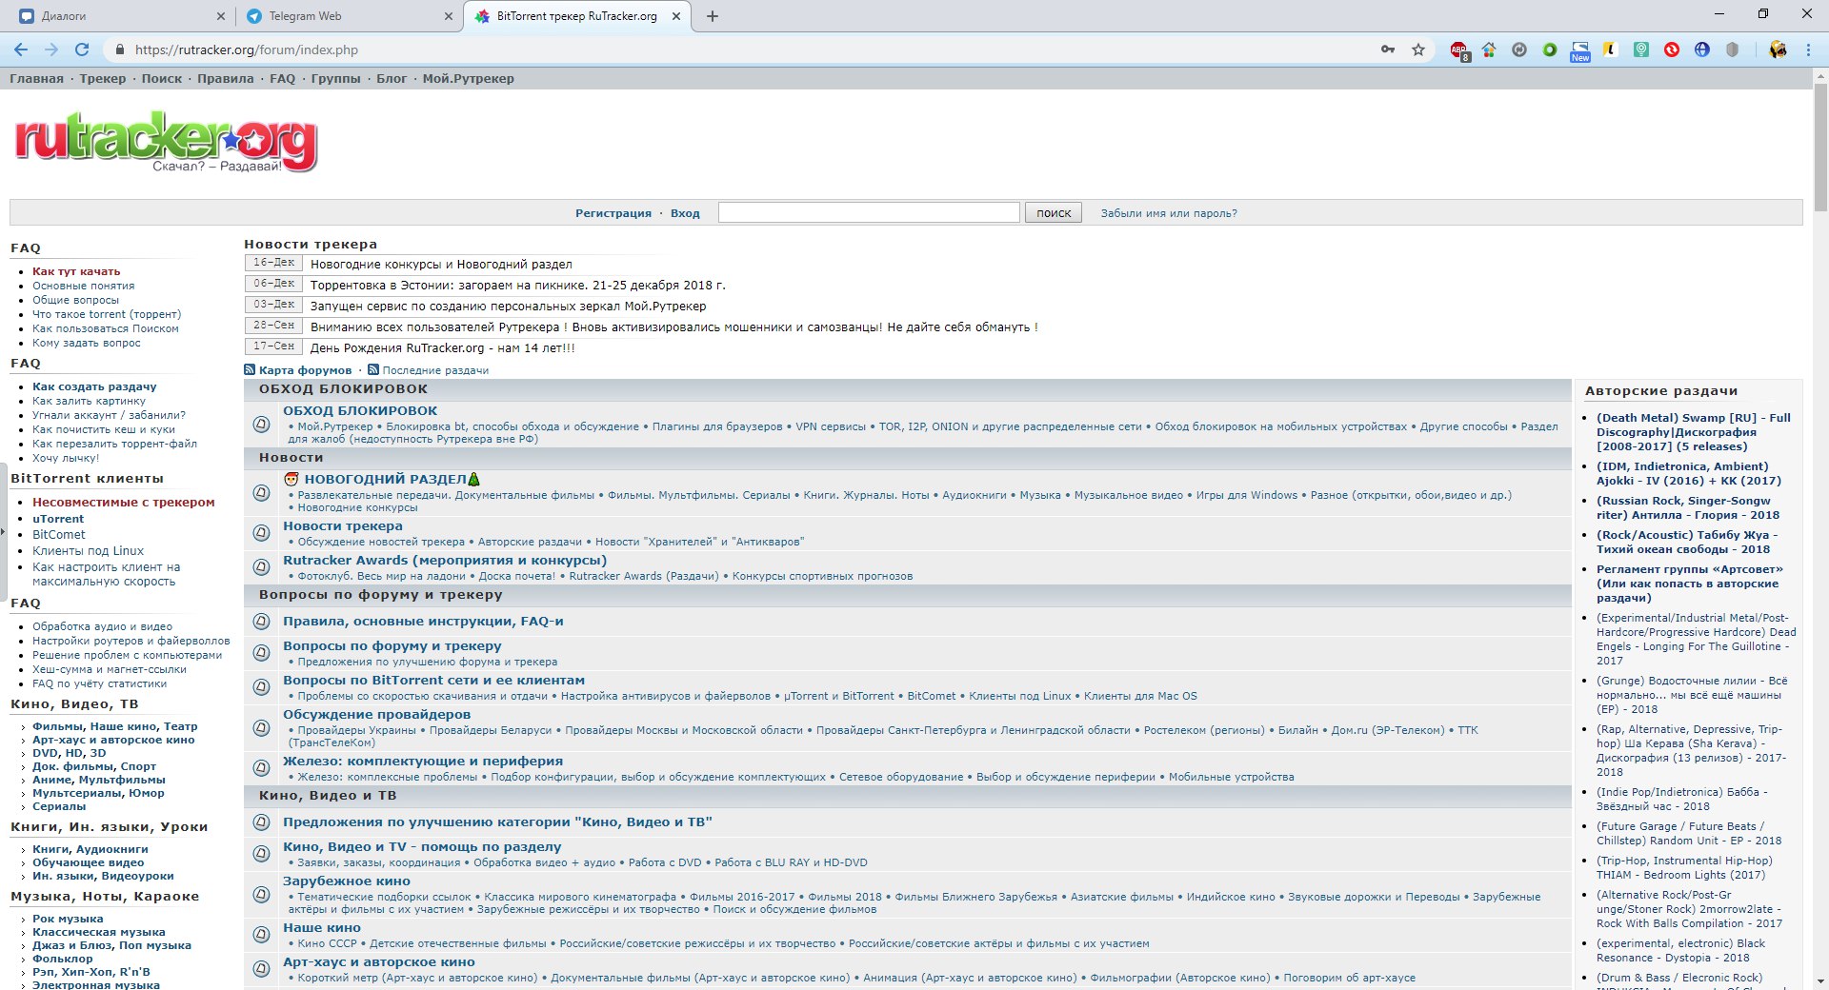Click forum icon beside Rutracker Awards row
This screenshot has height=990, width=1829.
[x=261, y=567]
